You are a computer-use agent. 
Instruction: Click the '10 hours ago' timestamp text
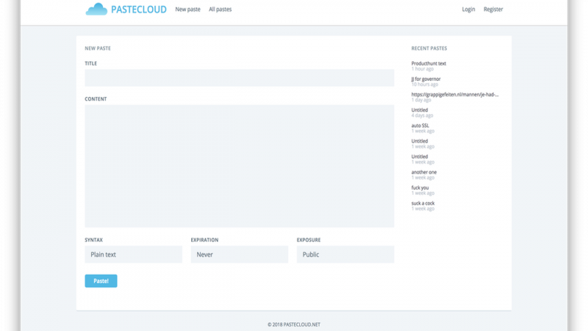coord(425,84)
